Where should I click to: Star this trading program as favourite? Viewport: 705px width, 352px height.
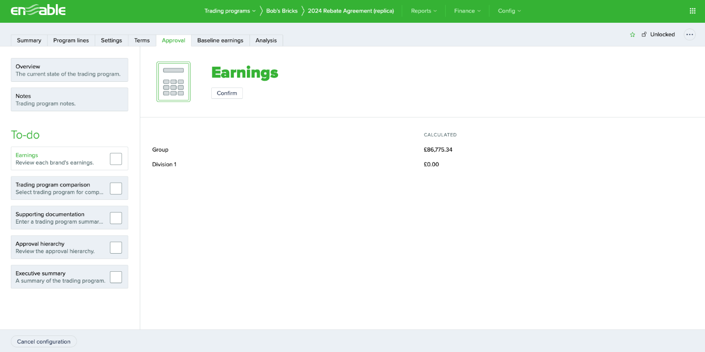pos(633,35)
